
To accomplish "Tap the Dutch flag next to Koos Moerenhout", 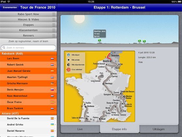I will [52, 96].
